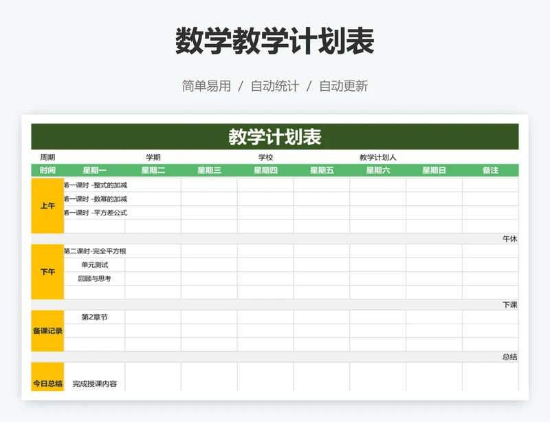The width and height of the screenshot is (550, 422).
Task: Select the 学校 label cell
Action: point(265,158)
